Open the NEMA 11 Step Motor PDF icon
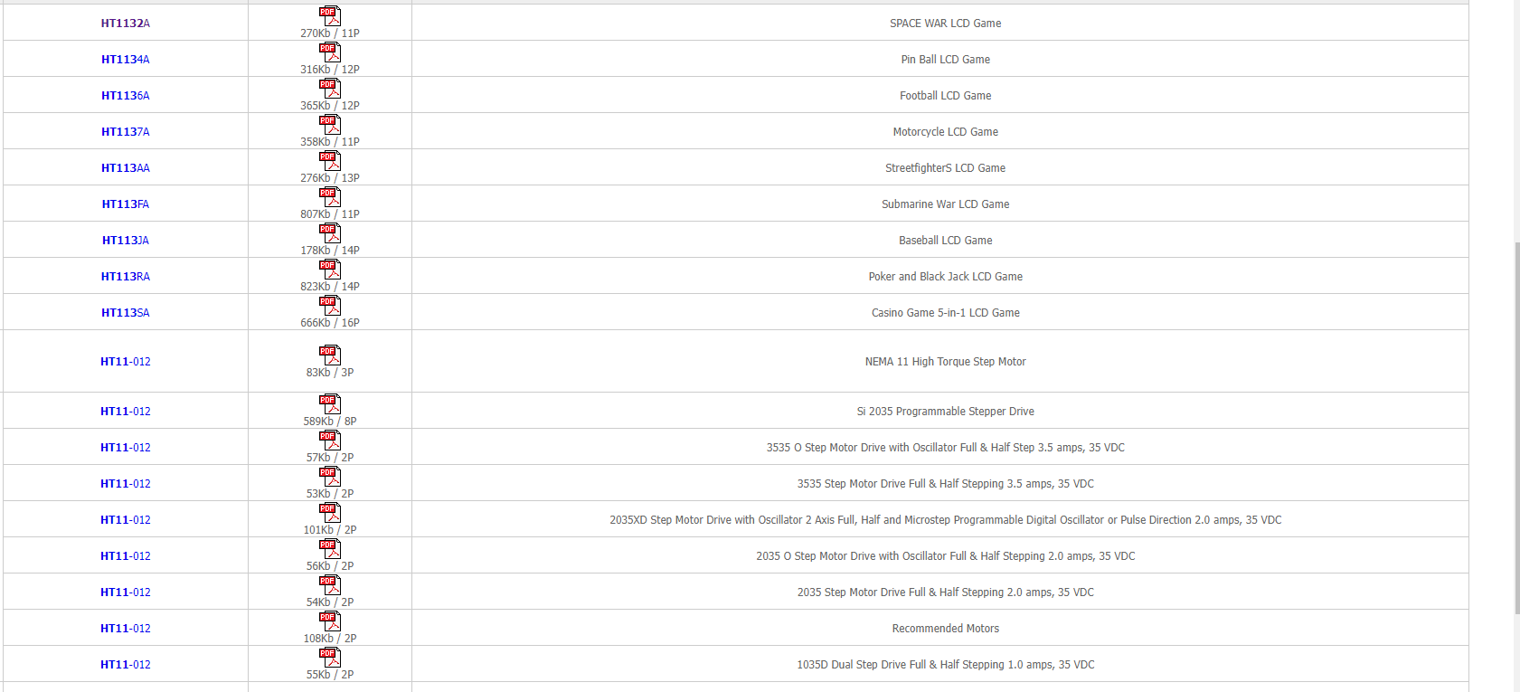The width and height of the screenshot is (1520, 692). point(330,355)
